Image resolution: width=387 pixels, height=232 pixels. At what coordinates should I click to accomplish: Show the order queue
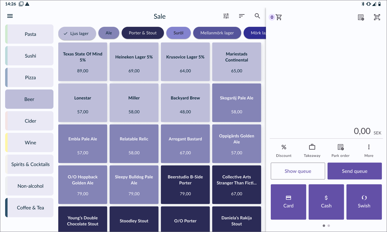(x=298, y=171)
